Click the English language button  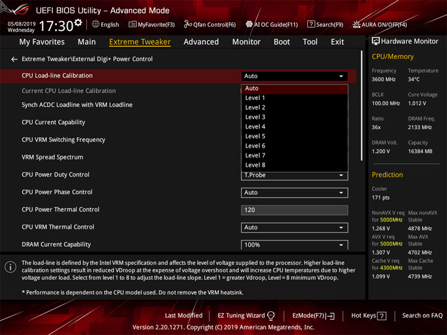(106, 24)
